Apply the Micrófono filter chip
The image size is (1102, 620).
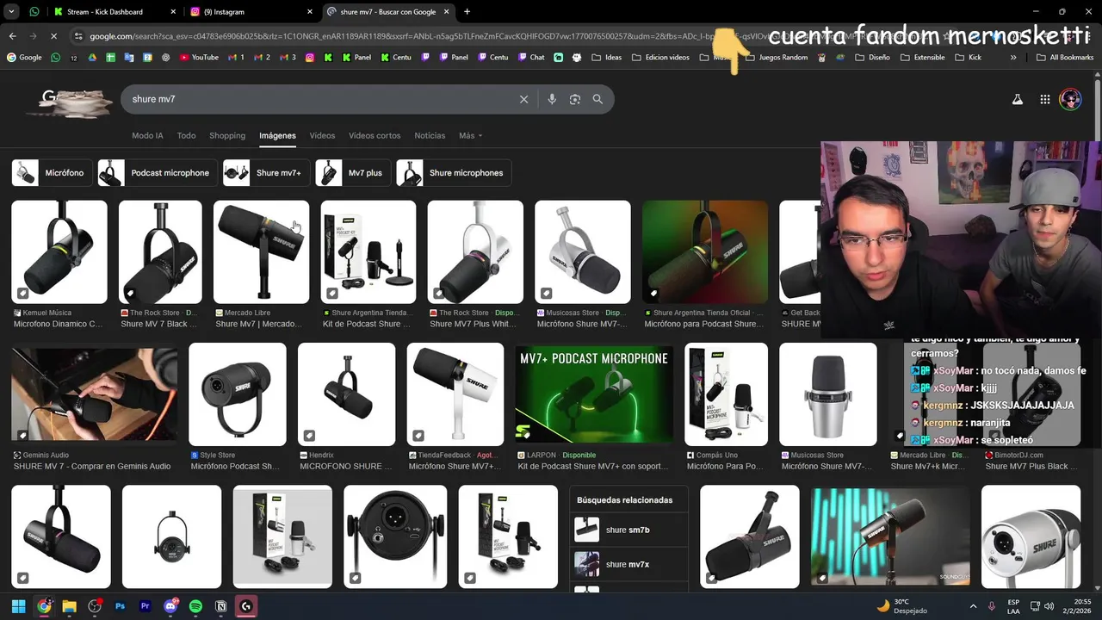click(x=52, y=173)
